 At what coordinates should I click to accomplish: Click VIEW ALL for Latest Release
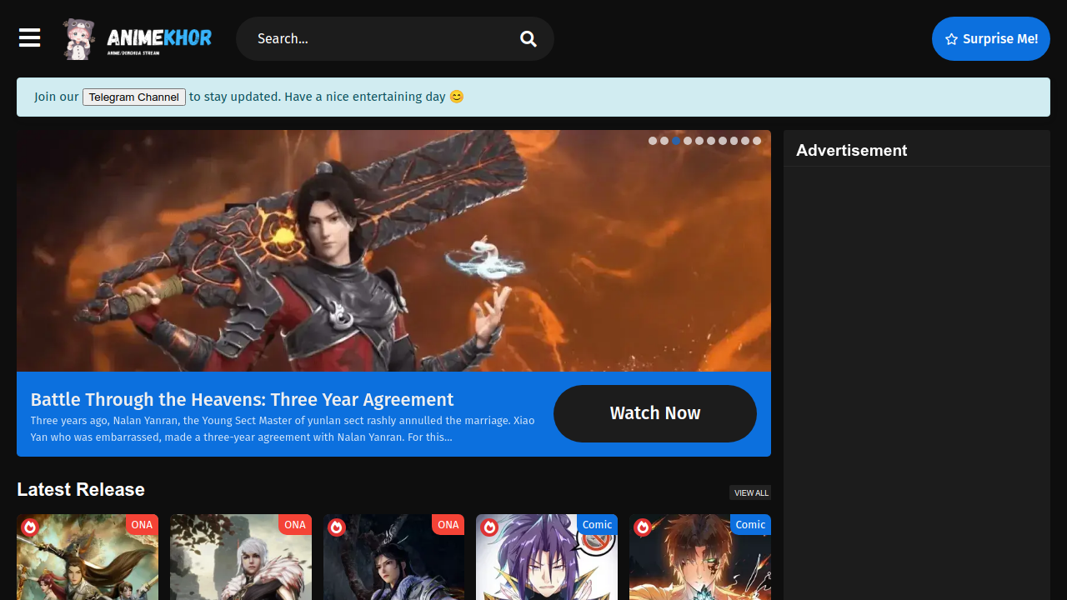click(x=750, y=492)
